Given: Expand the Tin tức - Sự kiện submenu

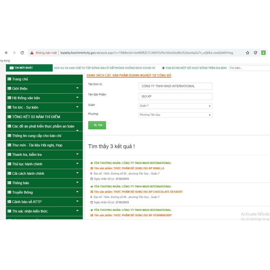Looking at the screenshot, I should click(x=77, y=107).
